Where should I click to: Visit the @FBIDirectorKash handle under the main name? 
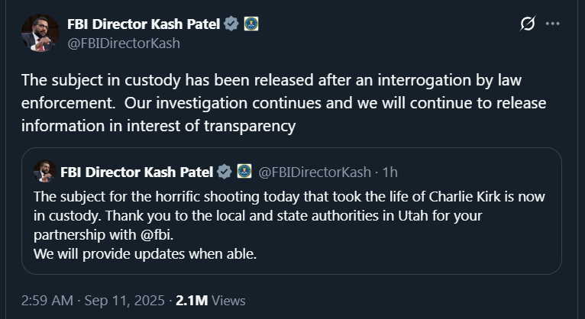pyautogui.click(x=124, y=43)
